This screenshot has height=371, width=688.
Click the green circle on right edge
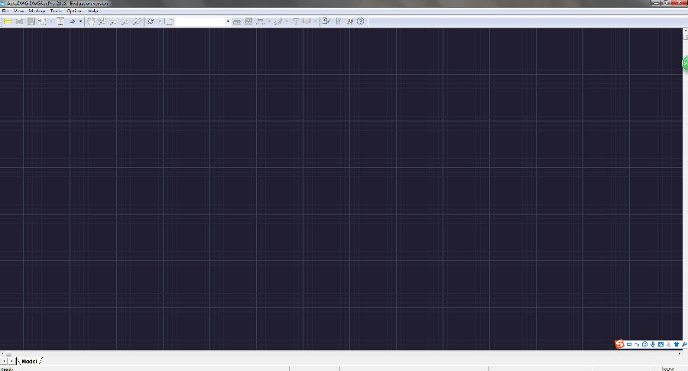click(686, 63)
